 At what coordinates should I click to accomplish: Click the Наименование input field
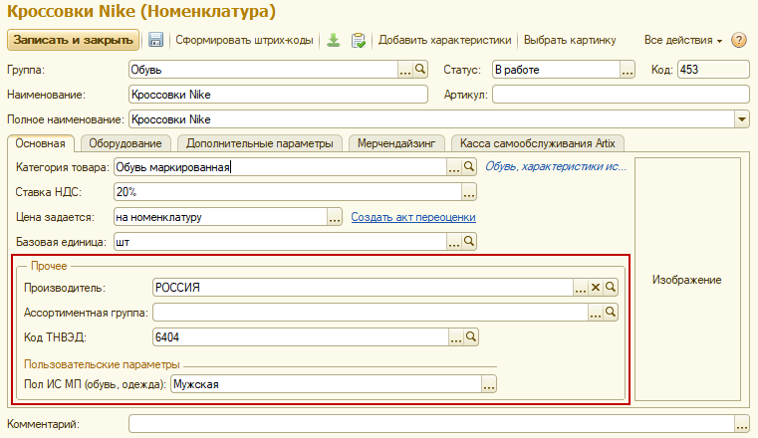click(279, 95)
